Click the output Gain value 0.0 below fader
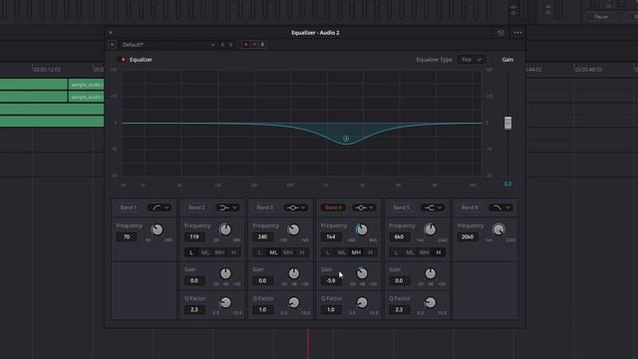Image resolution: width=638 pixels, height=359 pixels. tap(507, 183)
